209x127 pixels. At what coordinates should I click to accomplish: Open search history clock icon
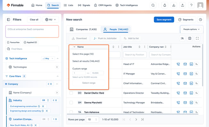click(200, 20)
